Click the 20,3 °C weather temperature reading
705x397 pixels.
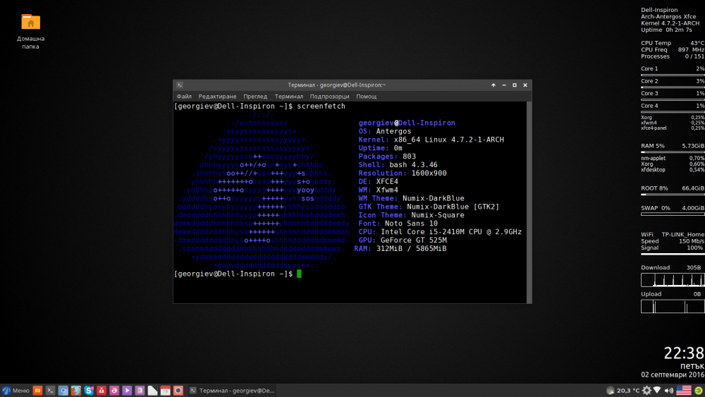(628, 390)
